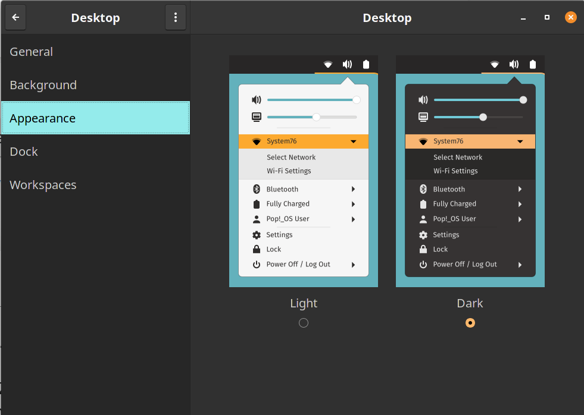Screen dimensions: 584x415
Task: Open the three-dot menu in header
Action: [175, 17]
